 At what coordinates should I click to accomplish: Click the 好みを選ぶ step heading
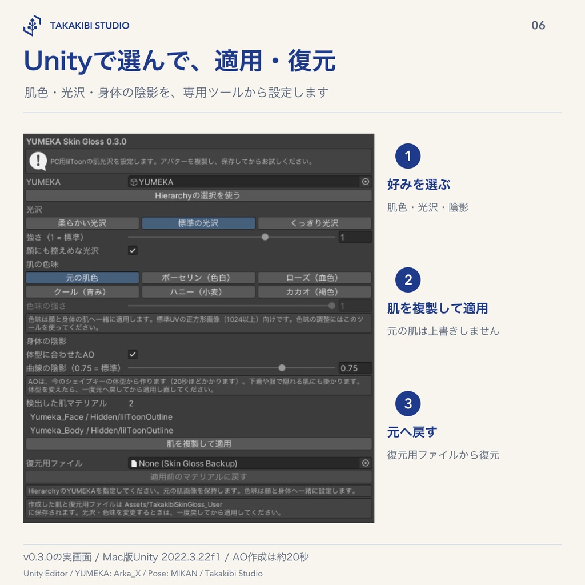(x=419, y=185)
